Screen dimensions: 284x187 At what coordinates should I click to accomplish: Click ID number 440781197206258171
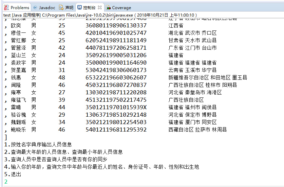116,48
